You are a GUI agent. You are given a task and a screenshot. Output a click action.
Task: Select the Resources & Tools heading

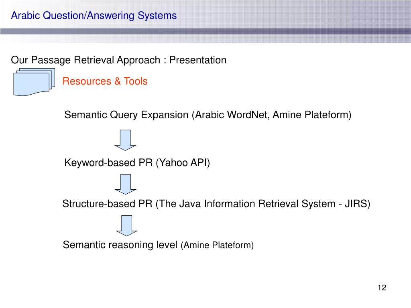[105, 81]
